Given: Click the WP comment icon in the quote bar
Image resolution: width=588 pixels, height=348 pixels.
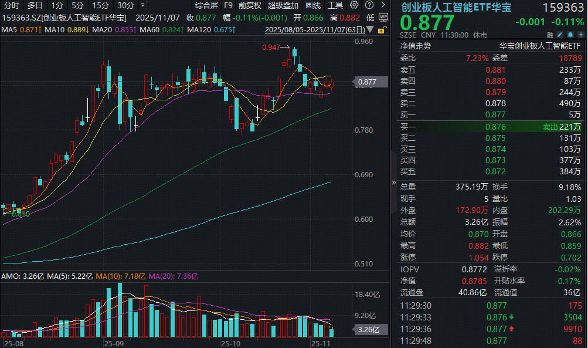Looking at the screenshot, I should (383, 17).
